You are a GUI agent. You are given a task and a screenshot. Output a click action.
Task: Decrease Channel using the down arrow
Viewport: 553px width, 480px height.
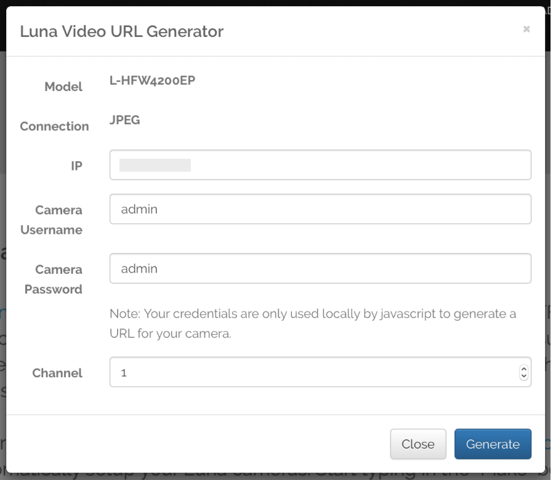pyautogui.click(x=524, y=376)
